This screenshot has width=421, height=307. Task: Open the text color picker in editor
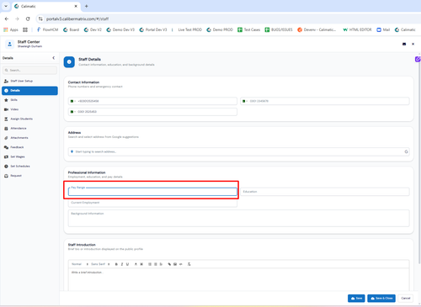tap(136, 264)
